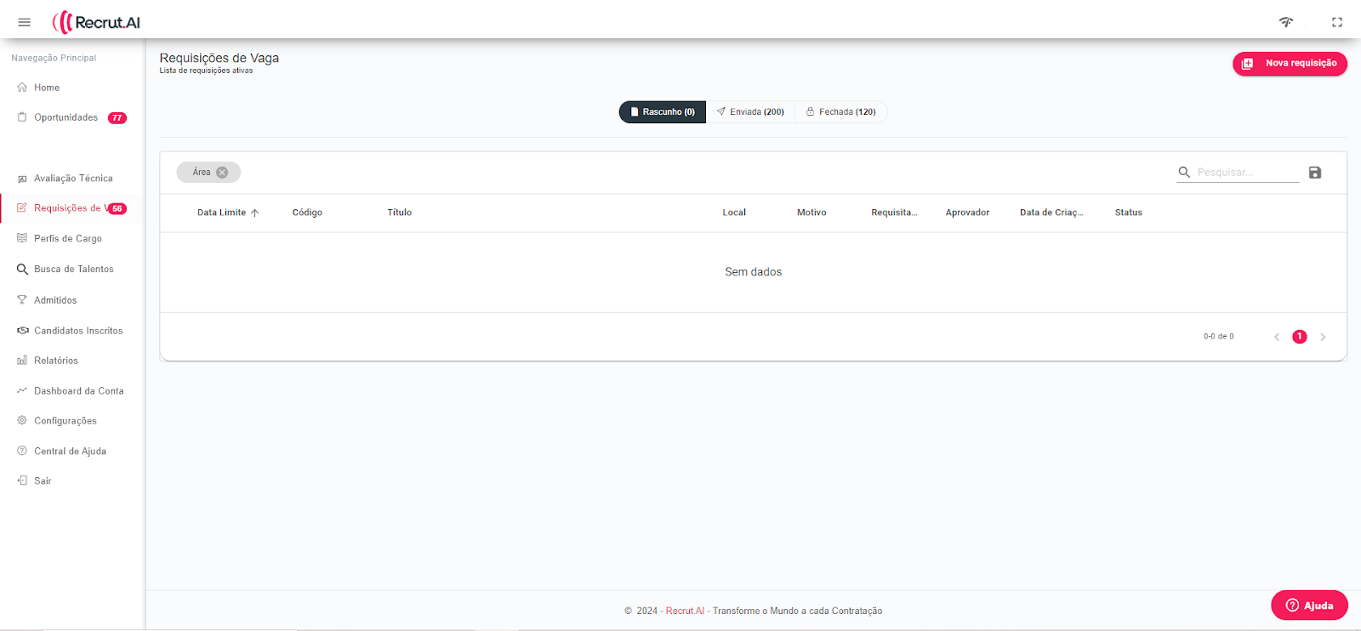Click the Wi-Fi connection status icon
The image size is (1361, 631).
(1286, 22)
